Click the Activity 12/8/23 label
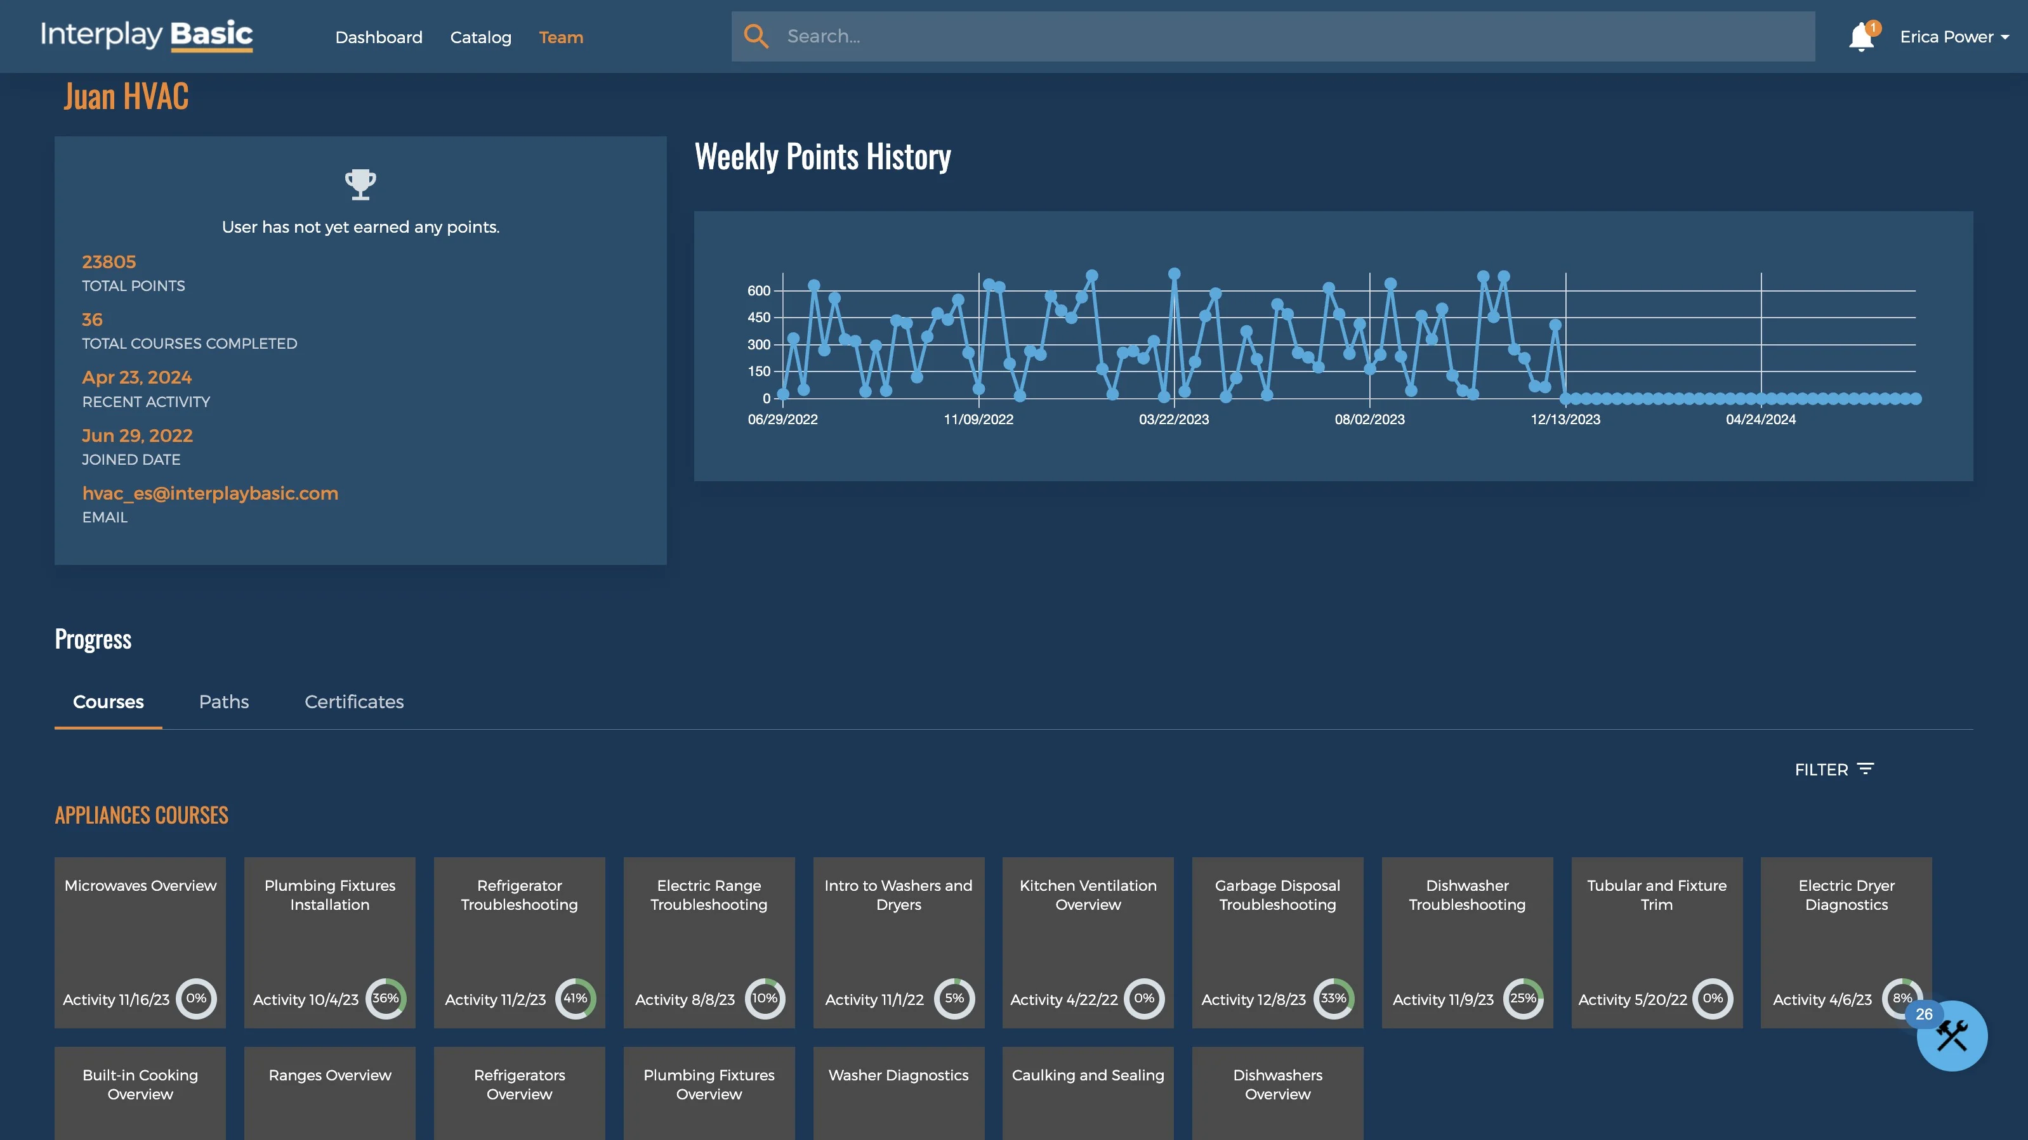Screen dimensions: 2028x1140 (1253, 999)
